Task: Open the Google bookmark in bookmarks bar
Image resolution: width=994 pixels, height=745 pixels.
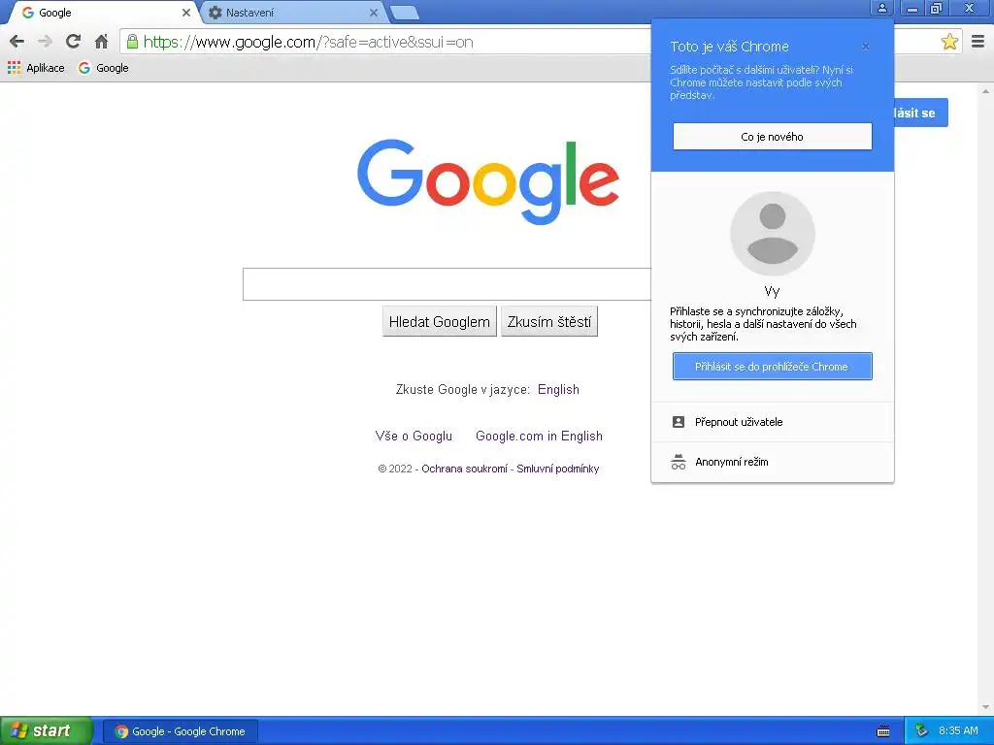Action: point(103,68)
